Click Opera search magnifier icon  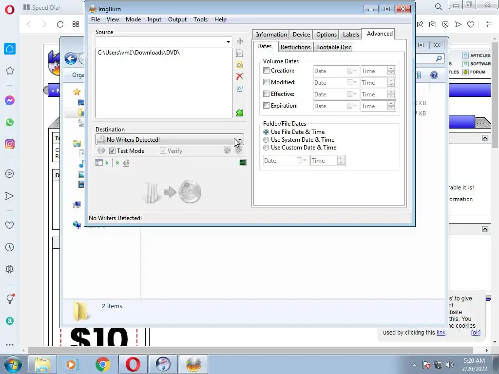(438, 7)
